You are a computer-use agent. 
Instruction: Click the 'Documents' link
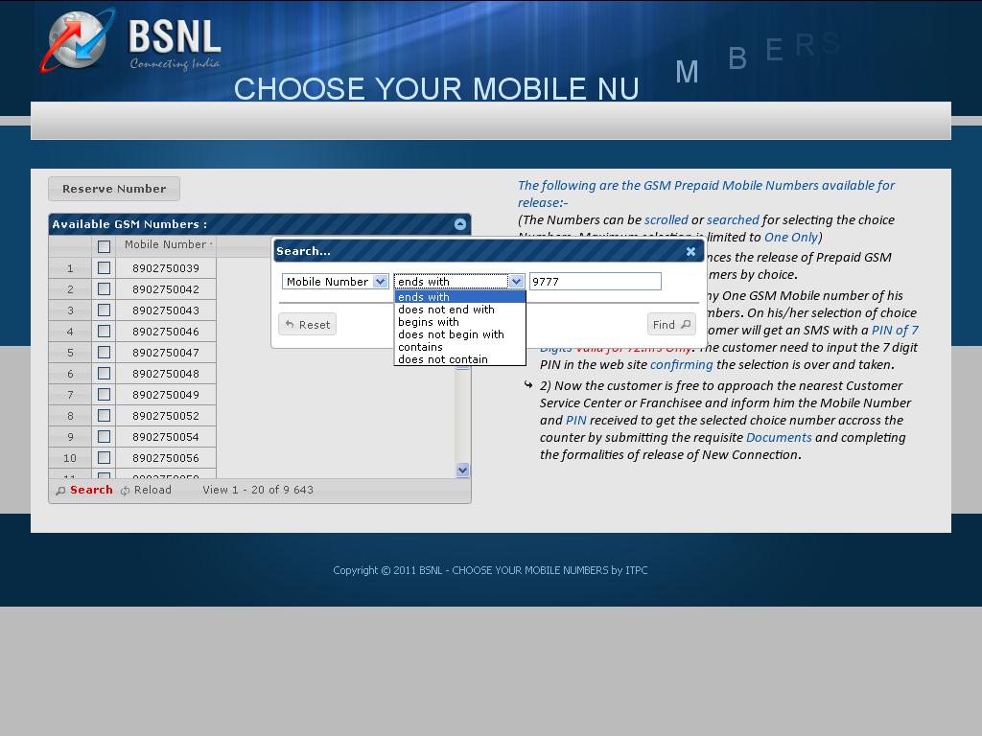pos(779,437)
